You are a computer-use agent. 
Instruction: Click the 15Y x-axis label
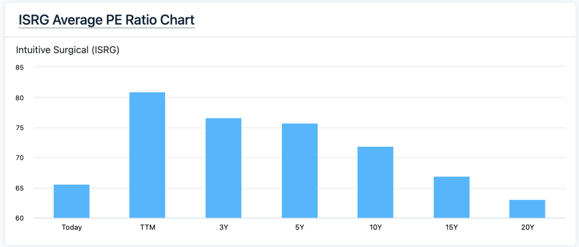(x=451, y=228)
